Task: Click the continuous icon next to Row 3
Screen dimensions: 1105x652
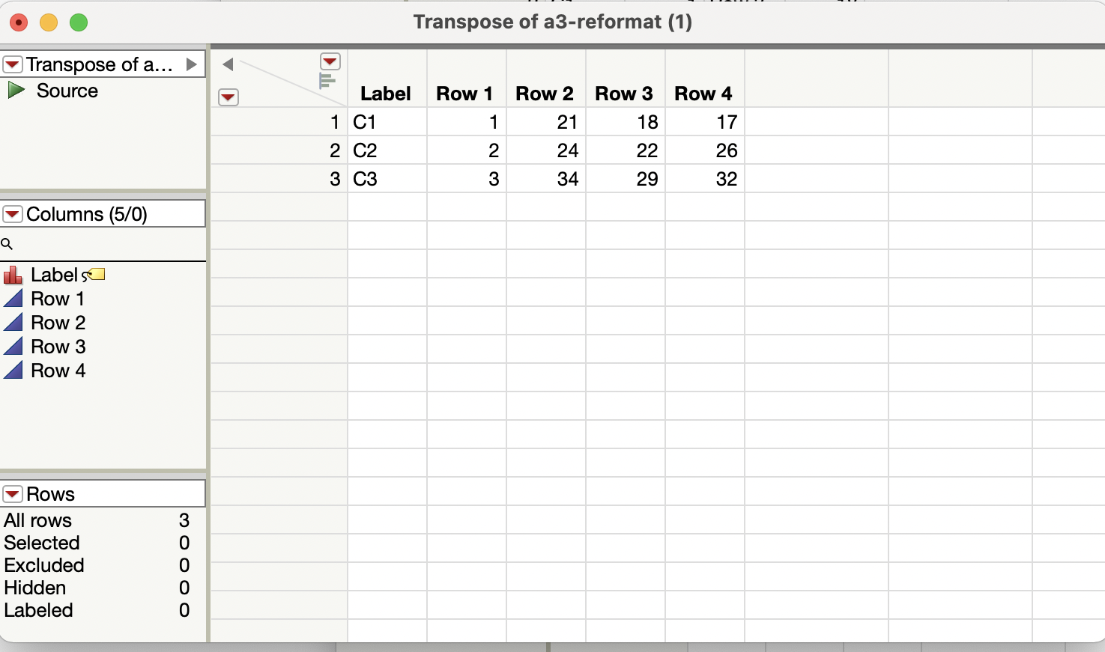Action: coord(13,347)
